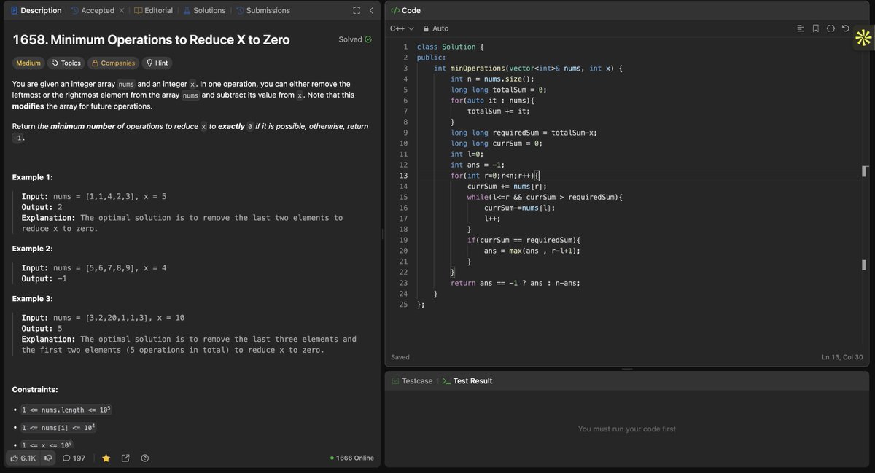Open the Submissions tab
The image size is (875, 473).
point(262,10)
